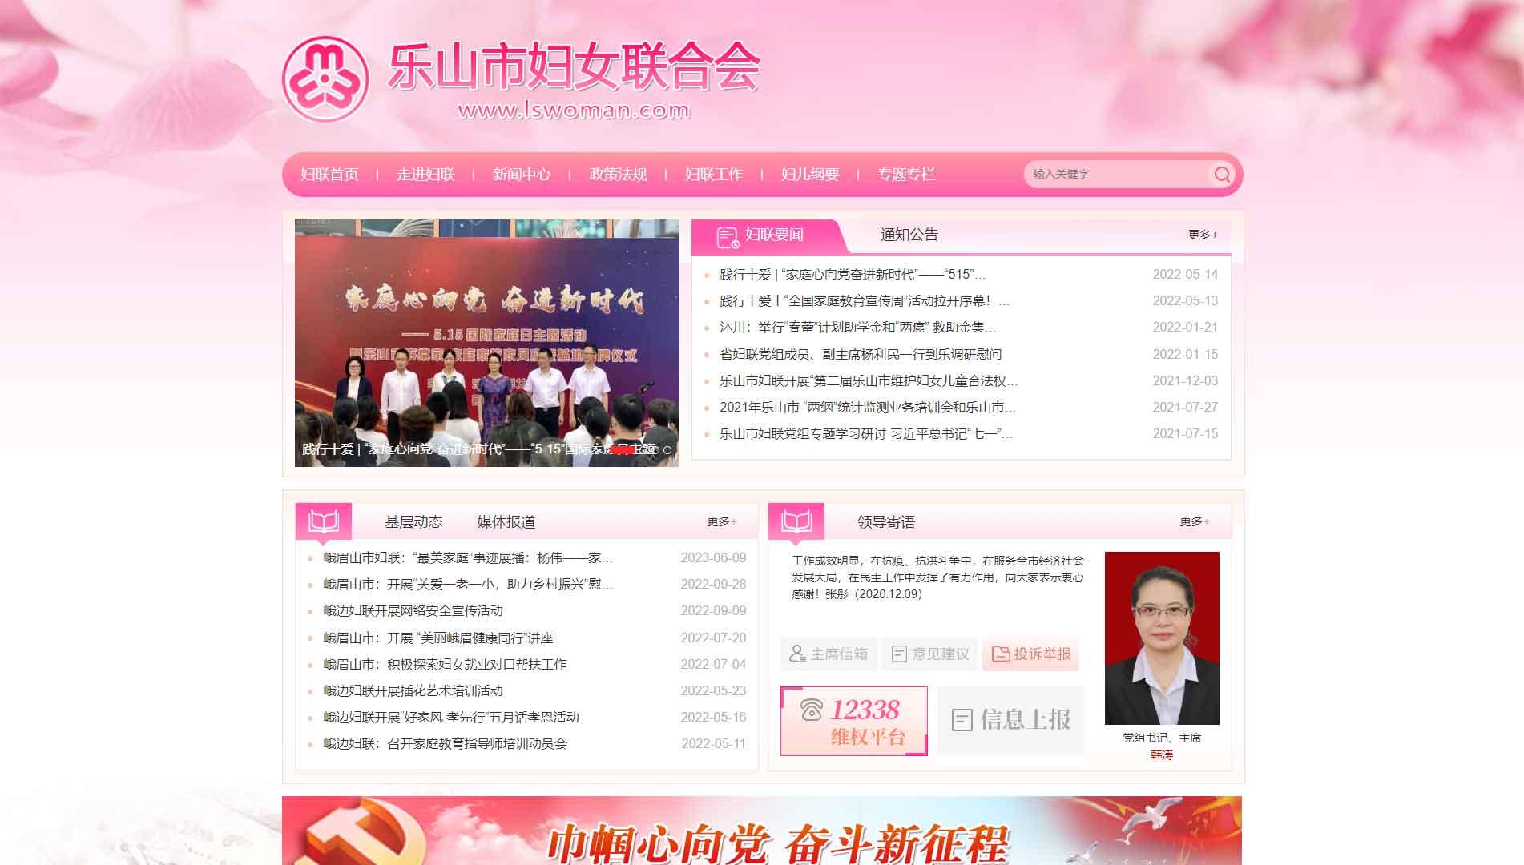Open the family-day event slideshow image
Image resolution: width=1524 pixels, height=865 pixels.
coord(487,343)
